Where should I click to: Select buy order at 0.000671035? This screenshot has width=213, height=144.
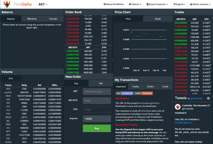pos(88,55)
